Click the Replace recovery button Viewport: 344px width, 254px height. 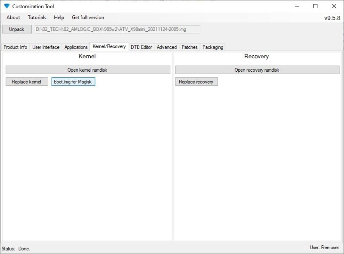pyautogui.click(x=197, y=82)
